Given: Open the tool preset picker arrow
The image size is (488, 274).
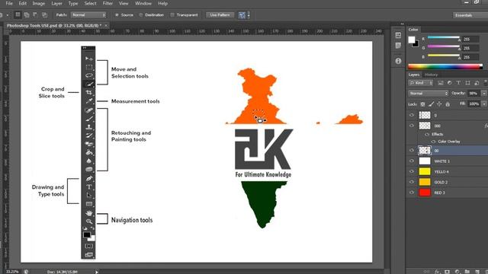Looking at the screenshot, I should pyautogui.click(x=7, y=15).
